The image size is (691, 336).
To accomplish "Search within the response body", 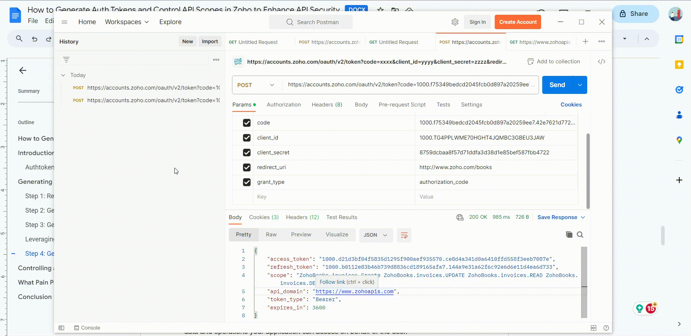I will coord(580,235).
